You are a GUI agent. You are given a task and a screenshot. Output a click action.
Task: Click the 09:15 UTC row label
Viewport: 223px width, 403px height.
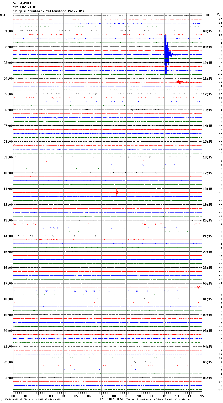(208, 47)
